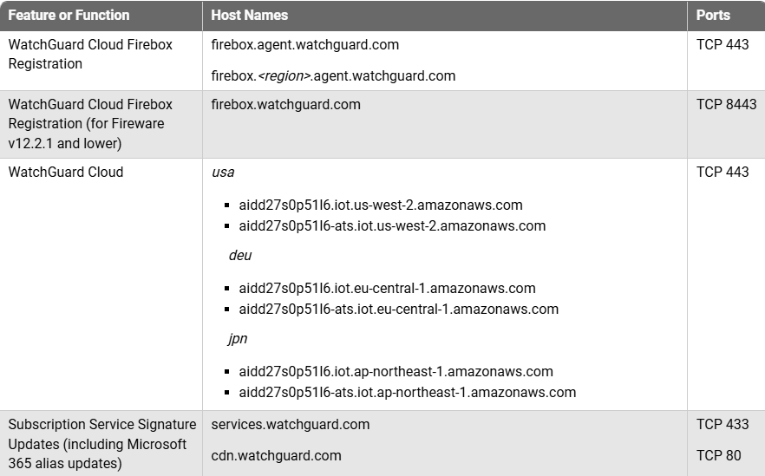Select the aidd27s0p51l6.iot.us-west-2.amazonaws.com entry

(381, 205)
